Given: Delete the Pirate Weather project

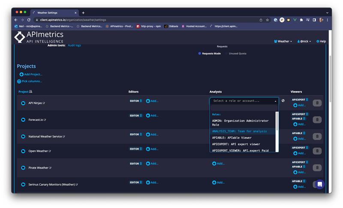Looking at the screenshot, I should 317,168.
